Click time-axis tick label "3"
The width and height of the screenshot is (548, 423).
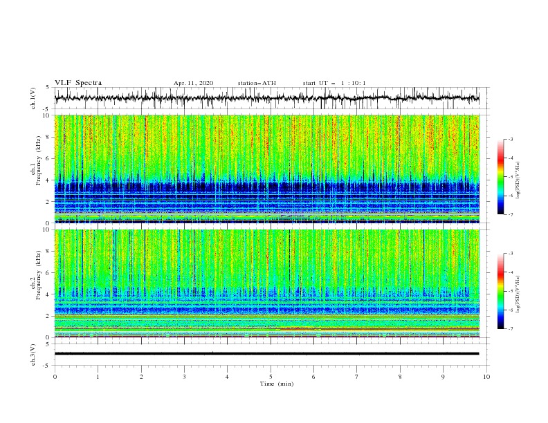[184, 377]
